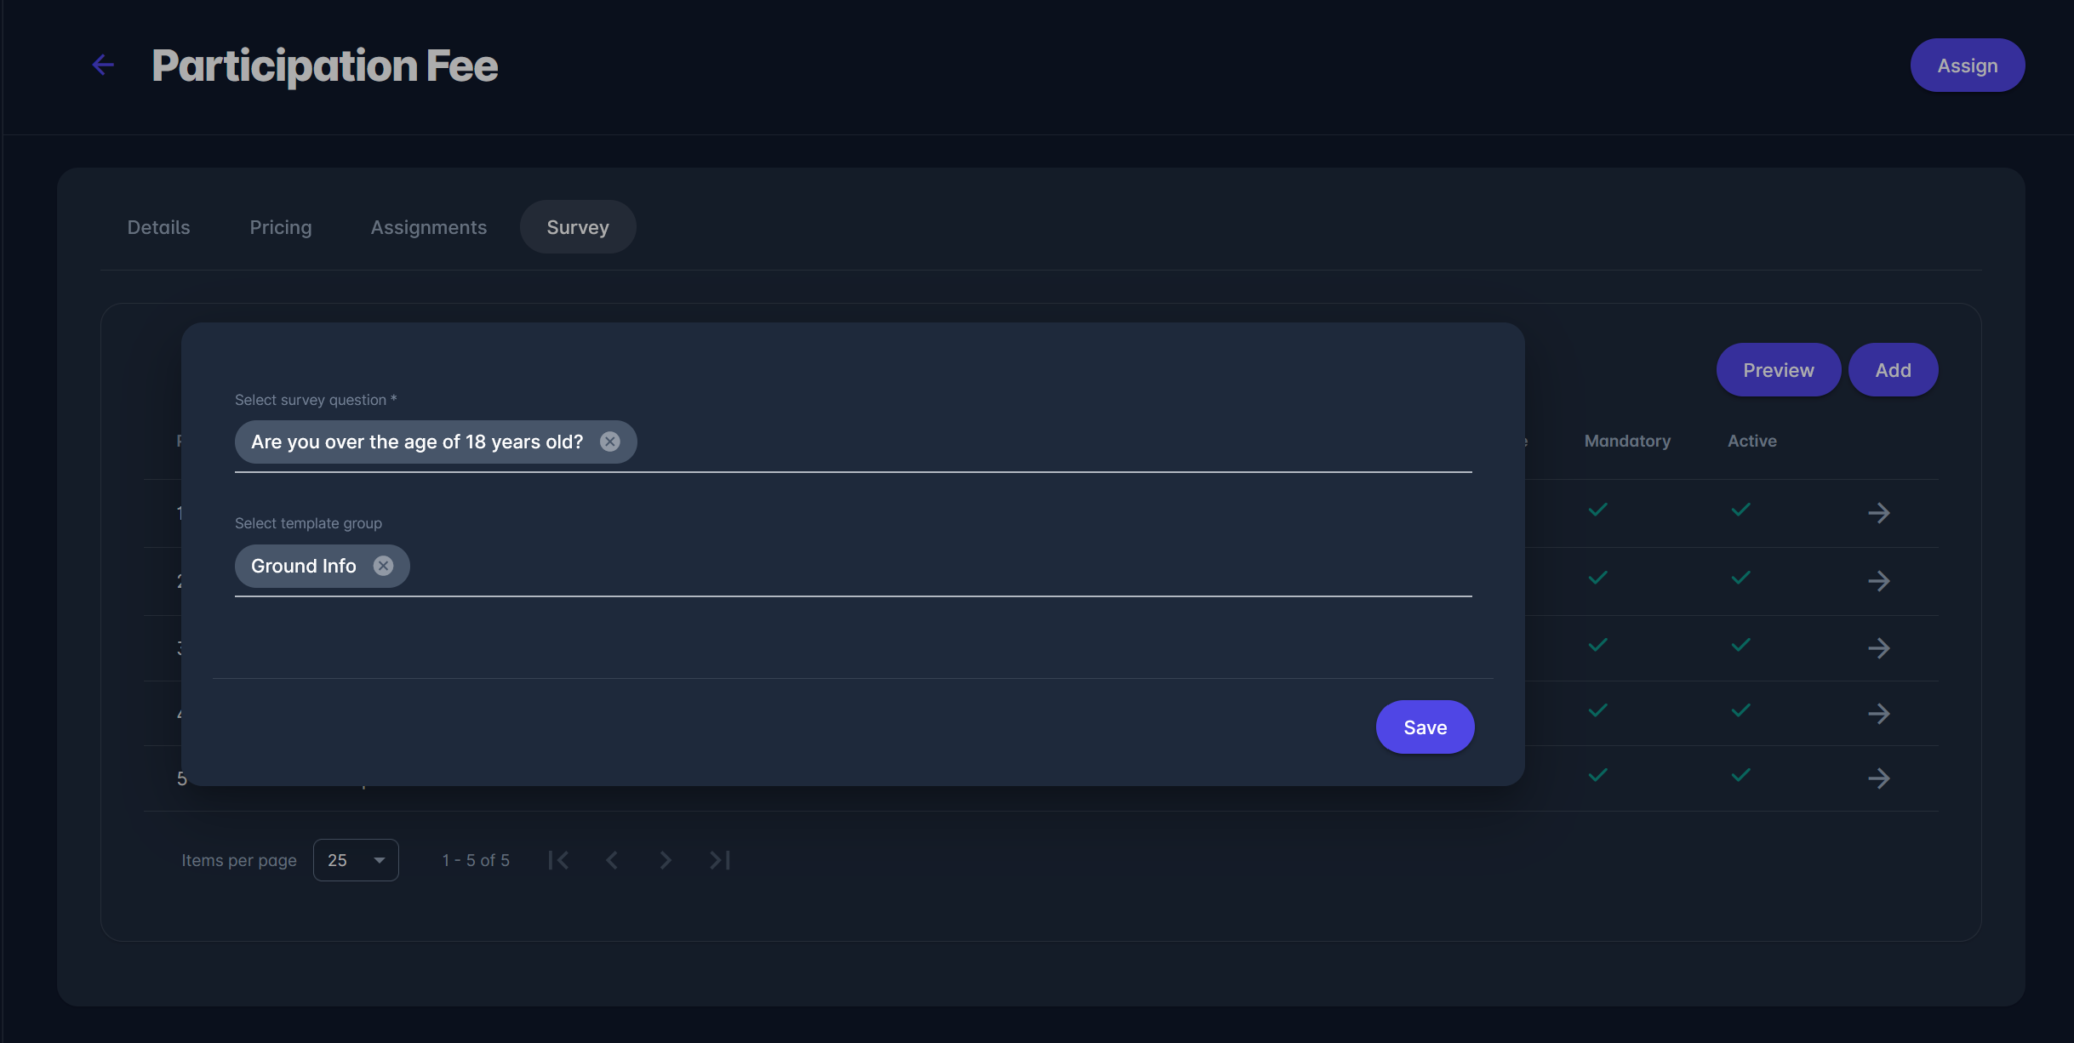Open the first row's arrow icon
This screenshot has height=1043, width=2074.
tap(1878, 513)
